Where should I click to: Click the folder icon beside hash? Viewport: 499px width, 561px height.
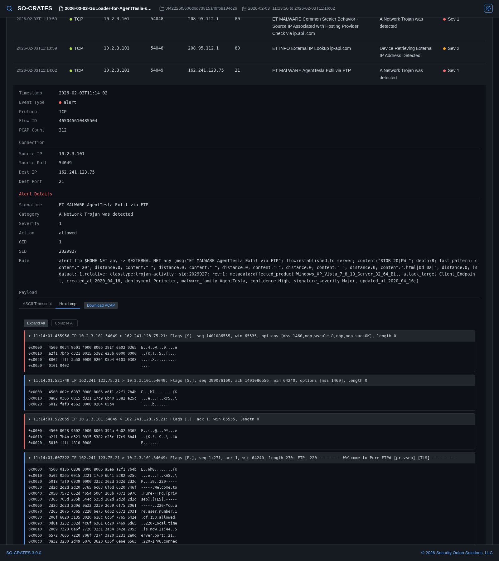point(162,9)
